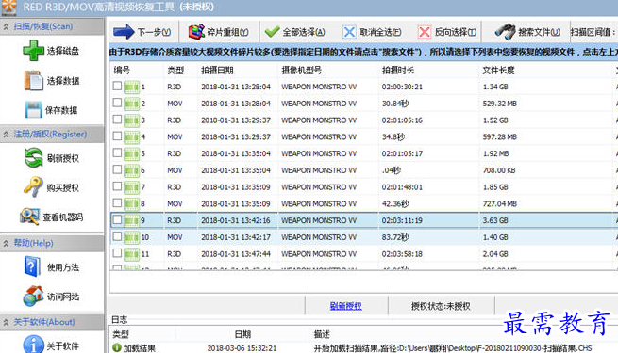Click the Next Step (下一步) arrow icon
The width and height of the screenshot is (618, 353).
pyautogui.click(x=124, y=32)
